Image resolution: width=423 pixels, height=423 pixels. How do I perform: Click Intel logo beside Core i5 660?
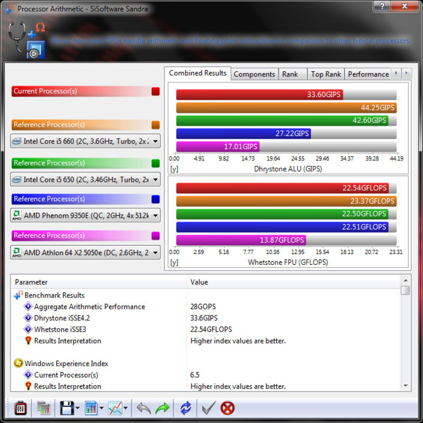pos(17,141)
